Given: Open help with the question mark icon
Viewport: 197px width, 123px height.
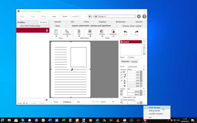Looking at the screenshot, I should click(144, 17).
